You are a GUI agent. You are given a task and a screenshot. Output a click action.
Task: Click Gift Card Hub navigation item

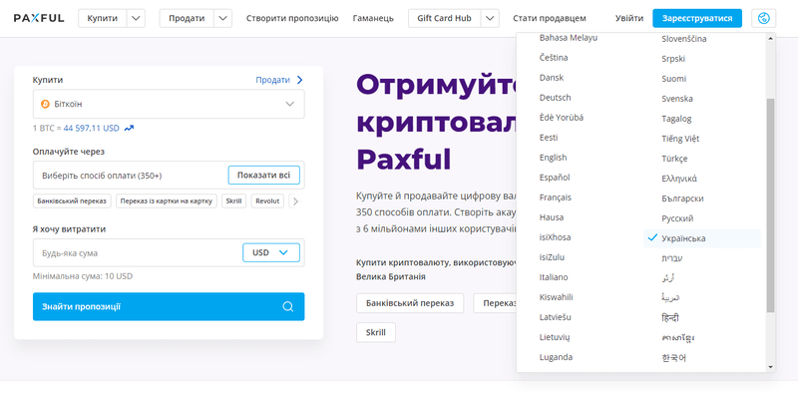coord(444,18)
